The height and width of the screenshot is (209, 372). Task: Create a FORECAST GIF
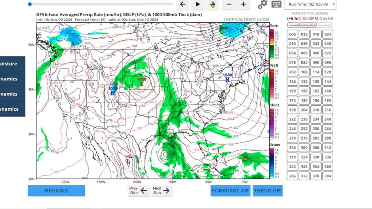(230, 191)
